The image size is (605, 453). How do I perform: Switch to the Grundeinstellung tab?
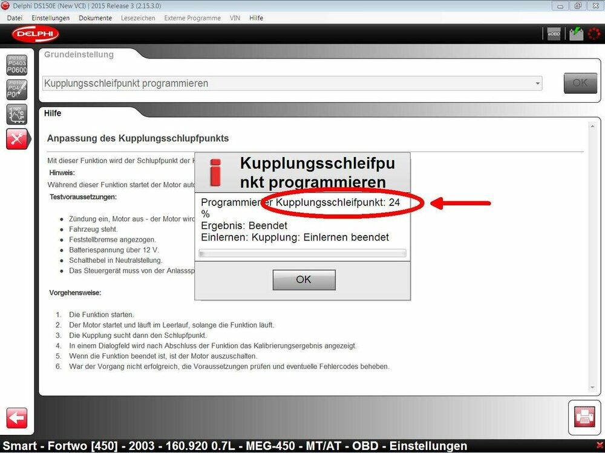[x=79, y=54]
